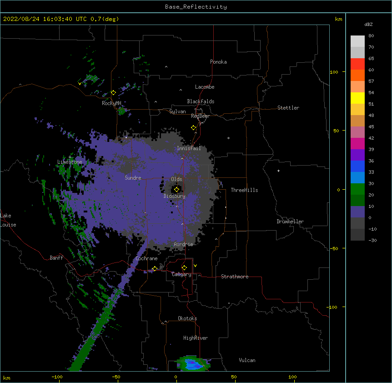
Task: Click the yellow diamond marker near RockyMH
Action: coord(114,93)
